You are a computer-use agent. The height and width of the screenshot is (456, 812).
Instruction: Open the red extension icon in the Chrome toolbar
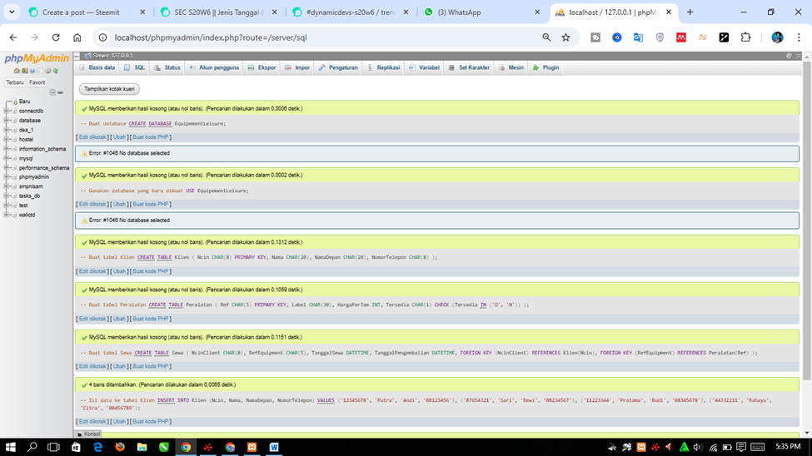click(x=681, y=37)
